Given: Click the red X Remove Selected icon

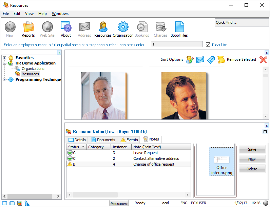Looking at the screenshot, I should (263, 60).
